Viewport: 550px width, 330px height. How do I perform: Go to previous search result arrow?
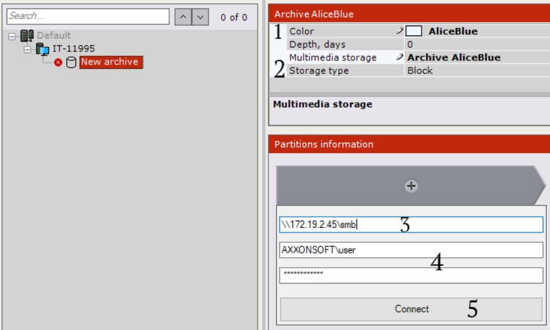[x=183, y=17]
